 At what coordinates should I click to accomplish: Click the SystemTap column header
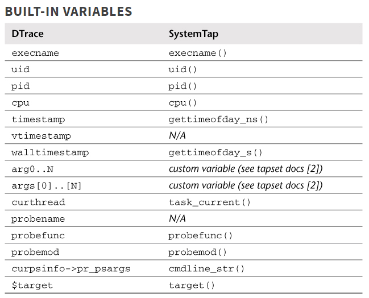pyautogui.click(x=193, y=34)
